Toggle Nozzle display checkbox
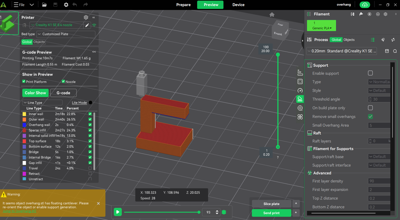 tap(63, 81)
